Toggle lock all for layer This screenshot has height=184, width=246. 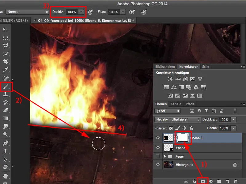point(191,128)
